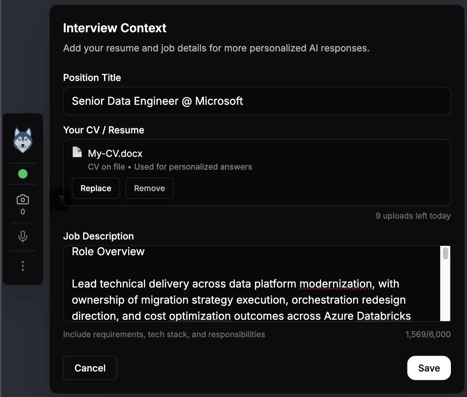Click the 'Job Description' label

[98, 236]
